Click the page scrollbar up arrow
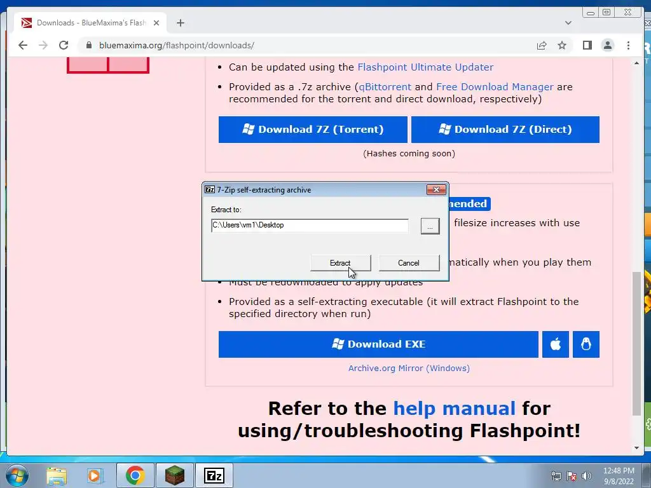 coord(636,63)
